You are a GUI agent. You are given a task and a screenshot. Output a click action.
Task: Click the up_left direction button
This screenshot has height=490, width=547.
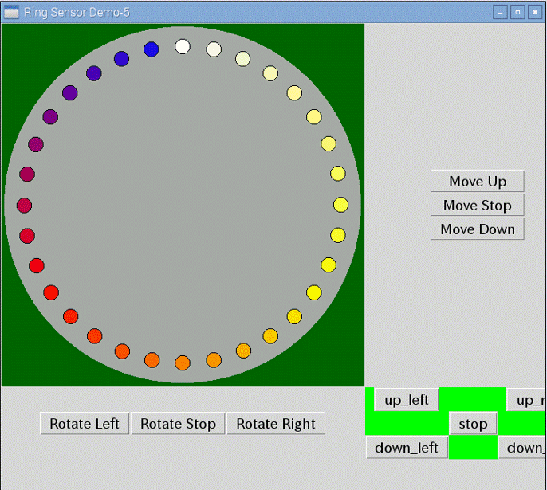(x=407, y=400)
